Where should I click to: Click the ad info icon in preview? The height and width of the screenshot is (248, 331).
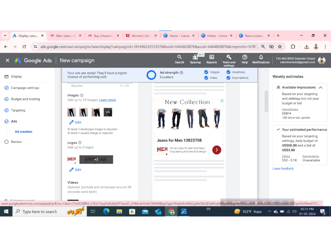(x=222, y=101)
